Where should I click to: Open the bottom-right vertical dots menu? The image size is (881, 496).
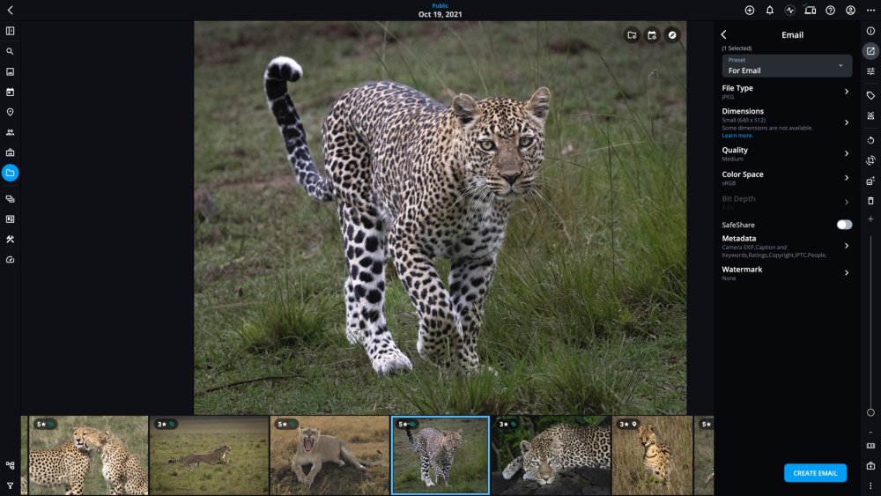click(871, 486)
